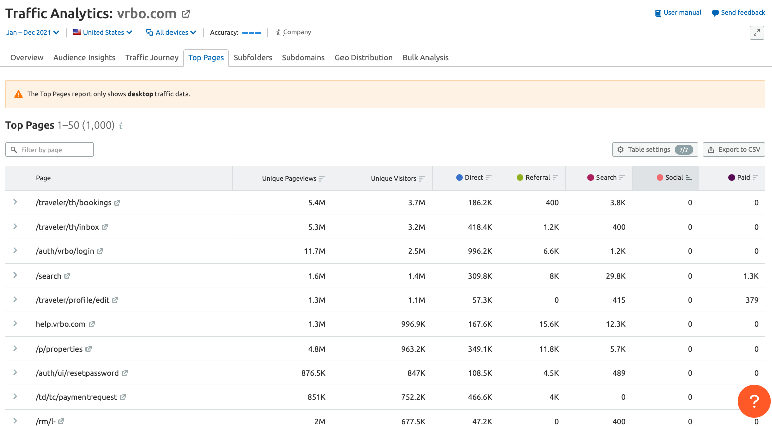Expand the /traveler/th/inbox row
This screenshot has width=772, height=426.
15,227
